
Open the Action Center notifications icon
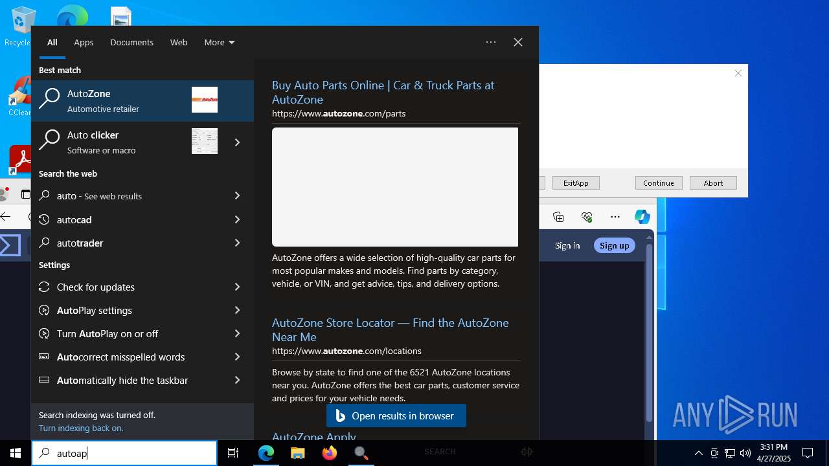pos(808,453)
